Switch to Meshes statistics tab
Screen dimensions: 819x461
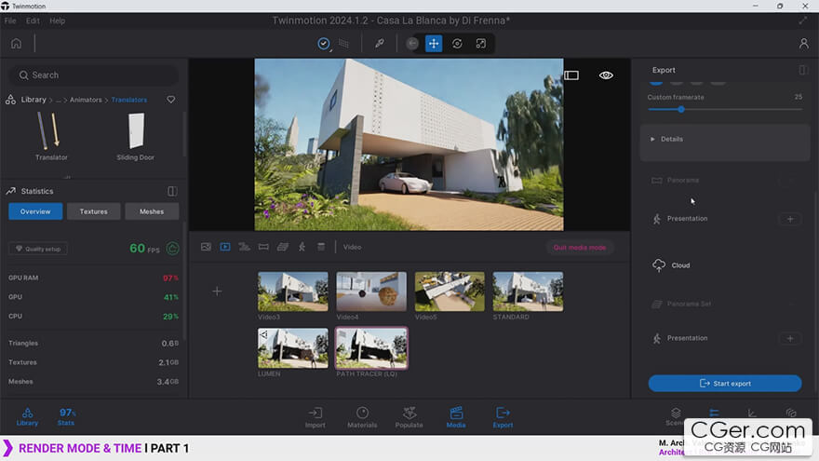tap(152, 211)
